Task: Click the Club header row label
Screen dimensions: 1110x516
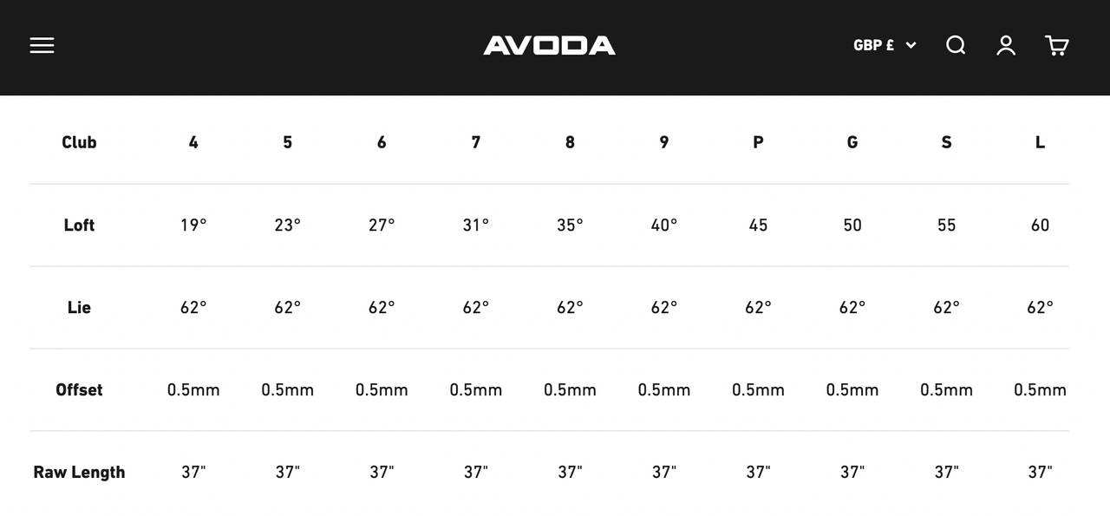Action: [x=79, y=142]
